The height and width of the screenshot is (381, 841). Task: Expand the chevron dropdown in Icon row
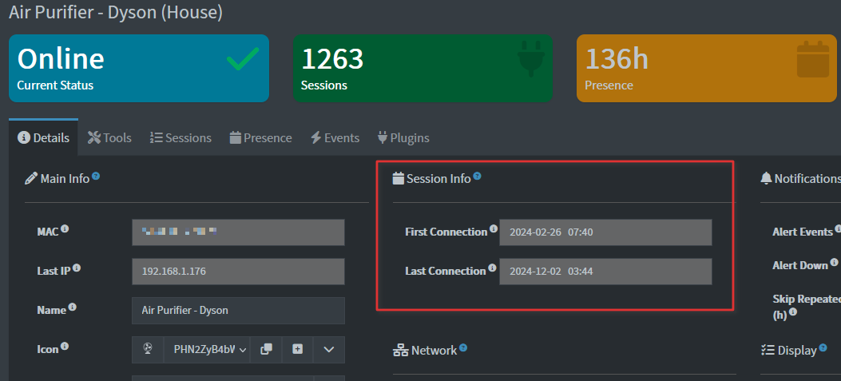pyautogui.click(x=328, y=349)
